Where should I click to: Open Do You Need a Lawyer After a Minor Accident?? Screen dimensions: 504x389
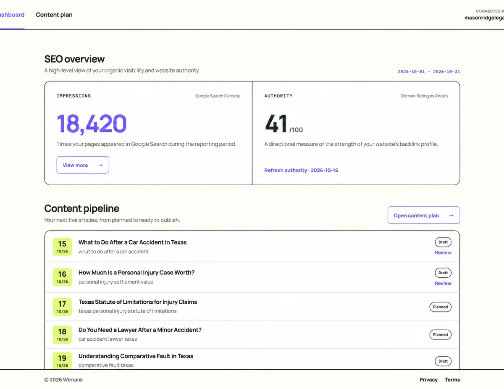click(140, 330)
